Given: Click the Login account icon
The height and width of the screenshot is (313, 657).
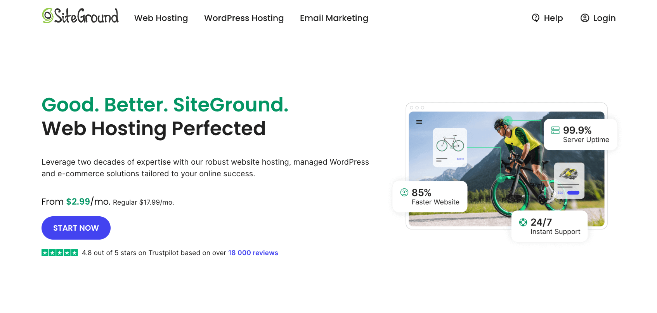Looking at the screenshot, I should [584, 18].
